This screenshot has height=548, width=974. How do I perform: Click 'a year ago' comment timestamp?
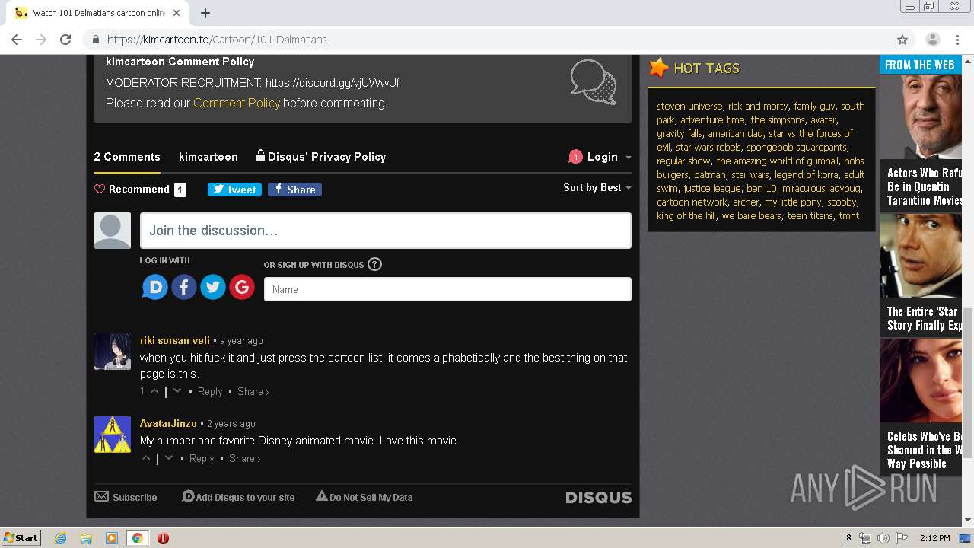(241, 341)
